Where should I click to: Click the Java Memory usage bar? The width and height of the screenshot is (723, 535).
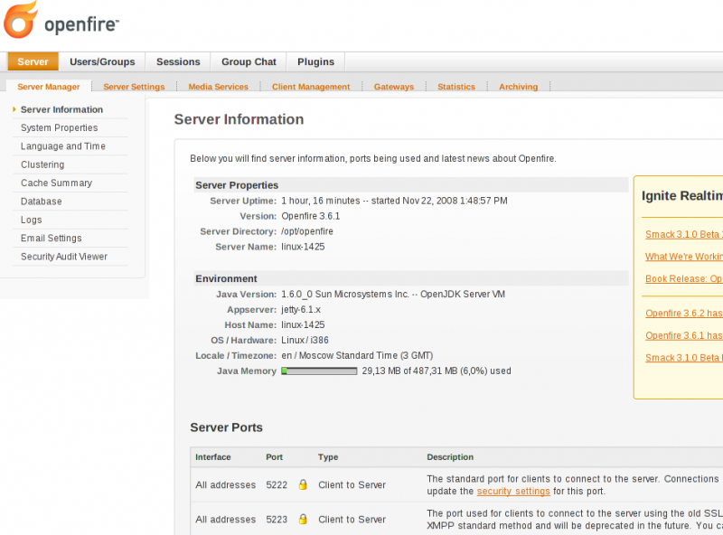[319, 371]
